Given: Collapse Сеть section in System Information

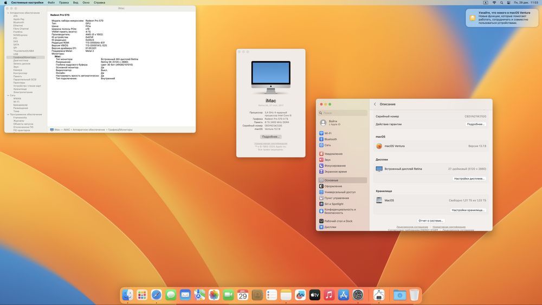Looking at the screenshot, I should point(8,95).
